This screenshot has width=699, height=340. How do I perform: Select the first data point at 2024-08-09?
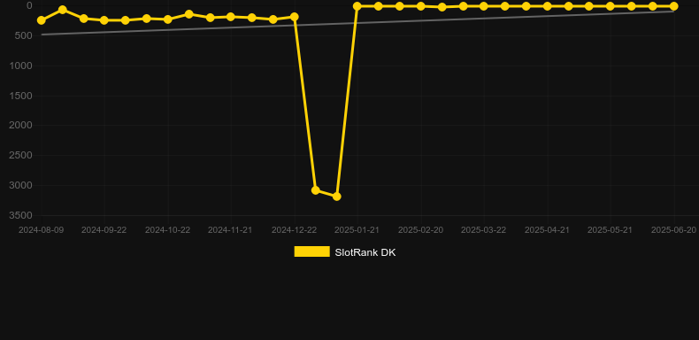(x=42, y=20)
